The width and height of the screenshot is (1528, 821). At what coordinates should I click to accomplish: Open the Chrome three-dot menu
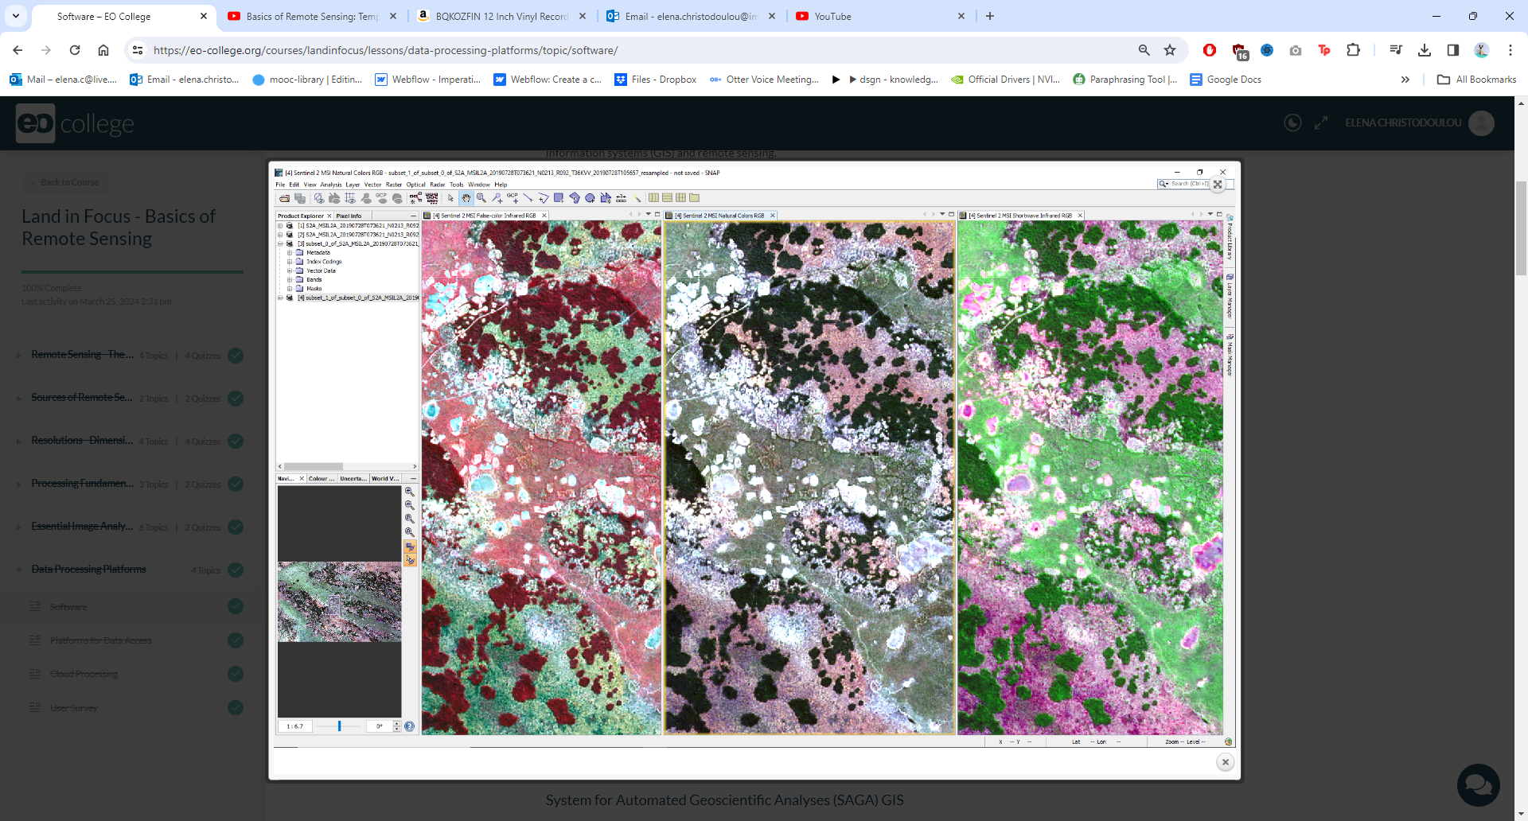(x=1510, y=50)
